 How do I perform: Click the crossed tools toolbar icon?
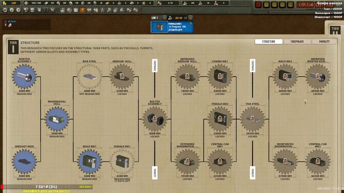point(52,10)
